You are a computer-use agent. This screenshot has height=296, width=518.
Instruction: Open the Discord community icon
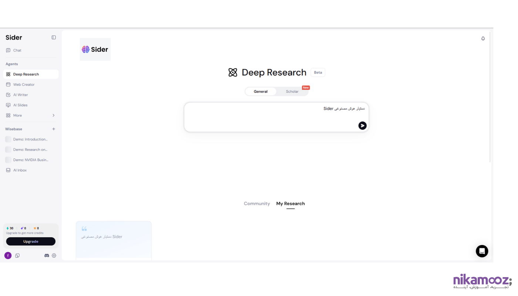[47, 256]
